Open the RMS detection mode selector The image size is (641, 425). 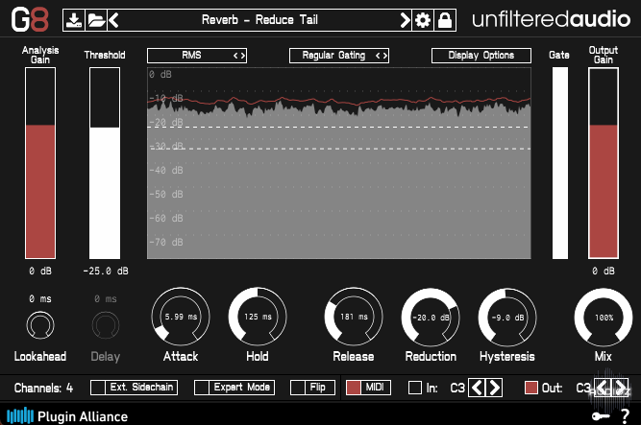(x=197, y=56)
